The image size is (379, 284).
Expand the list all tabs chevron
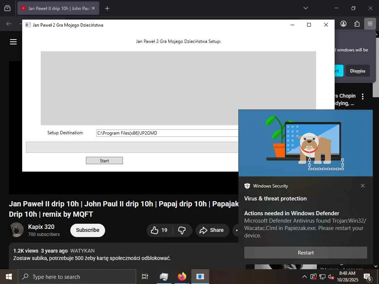pos(305,8)
